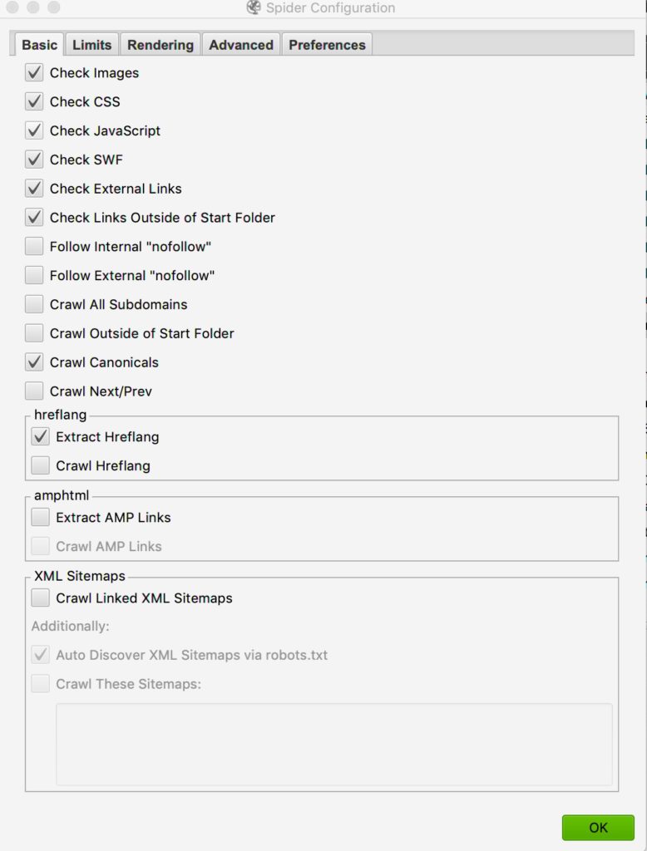Click inside the sitemaps URL text area

tap(334, 744)
